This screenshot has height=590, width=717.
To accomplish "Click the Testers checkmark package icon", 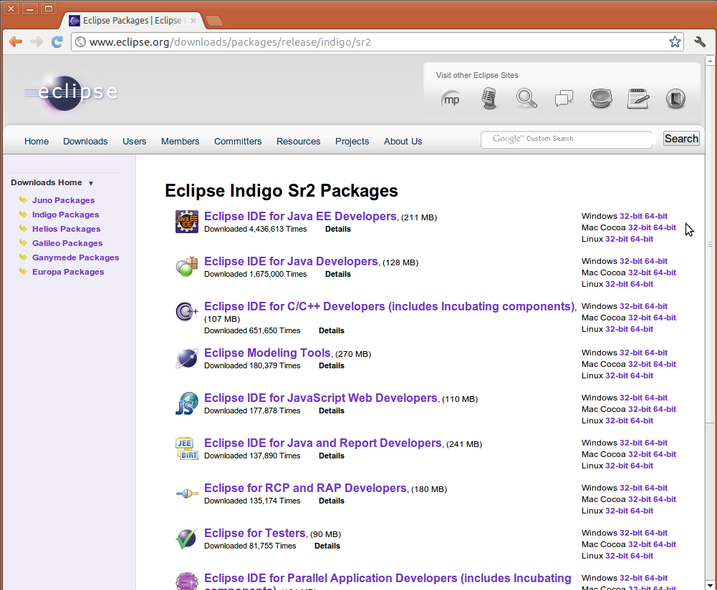I will (x=186, y=539).
